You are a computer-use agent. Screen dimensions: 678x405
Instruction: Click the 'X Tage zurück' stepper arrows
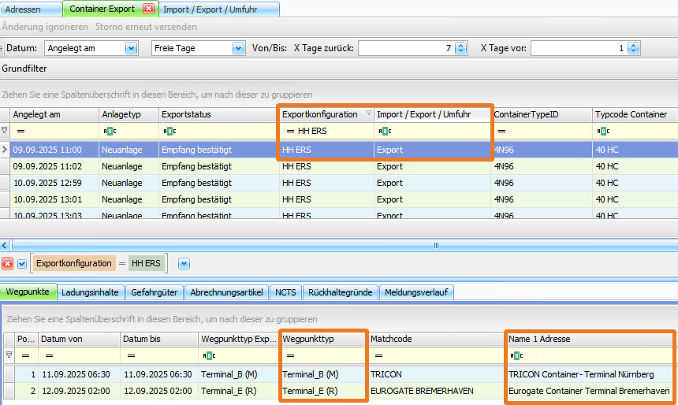point(461,49)
